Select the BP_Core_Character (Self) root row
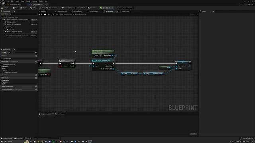The image size is (255, 143). (11, 17)
